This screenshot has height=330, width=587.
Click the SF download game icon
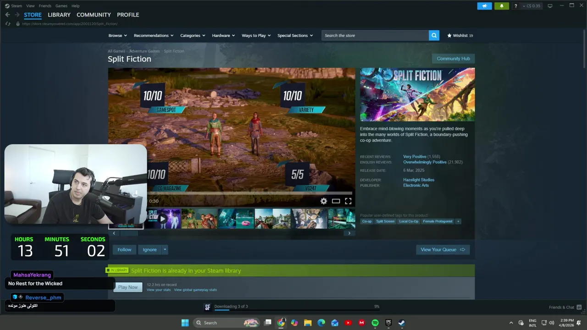pyautogui.click(x=207, y=307)
